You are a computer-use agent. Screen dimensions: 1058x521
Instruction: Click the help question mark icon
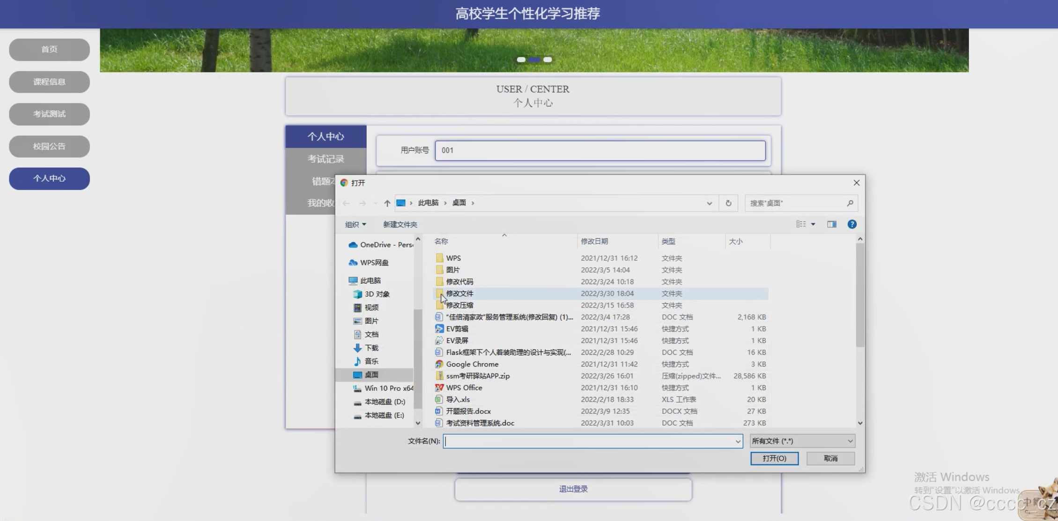pyautogui.click(x=852, y=224)
